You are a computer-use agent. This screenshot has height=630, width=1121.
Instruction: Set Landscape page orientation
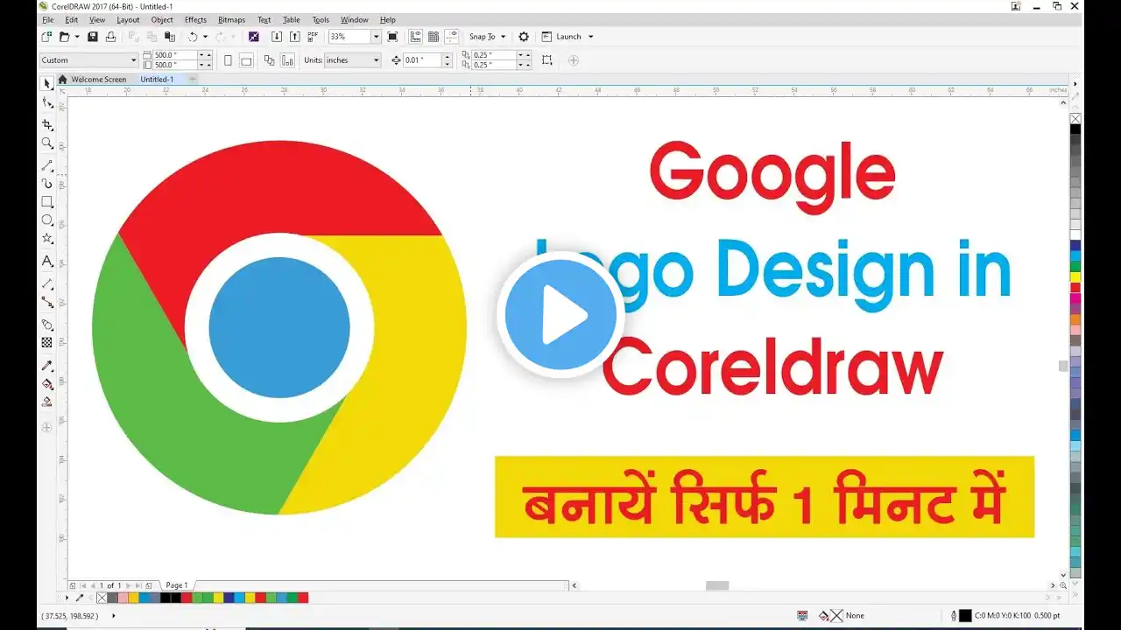coord(246,60)
